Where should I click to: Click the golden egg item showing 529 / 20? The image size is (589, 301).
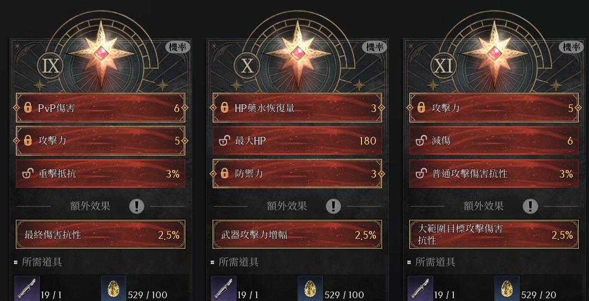[507, 289]
